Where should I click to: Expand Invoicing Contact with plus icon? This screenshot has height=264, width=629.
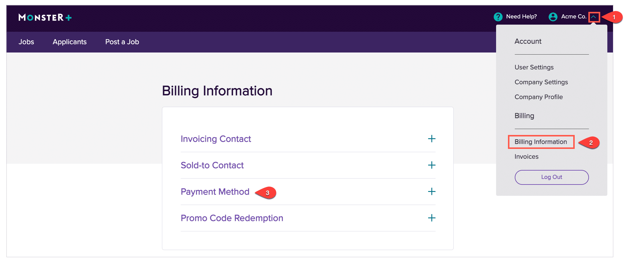tap(432, 139)
